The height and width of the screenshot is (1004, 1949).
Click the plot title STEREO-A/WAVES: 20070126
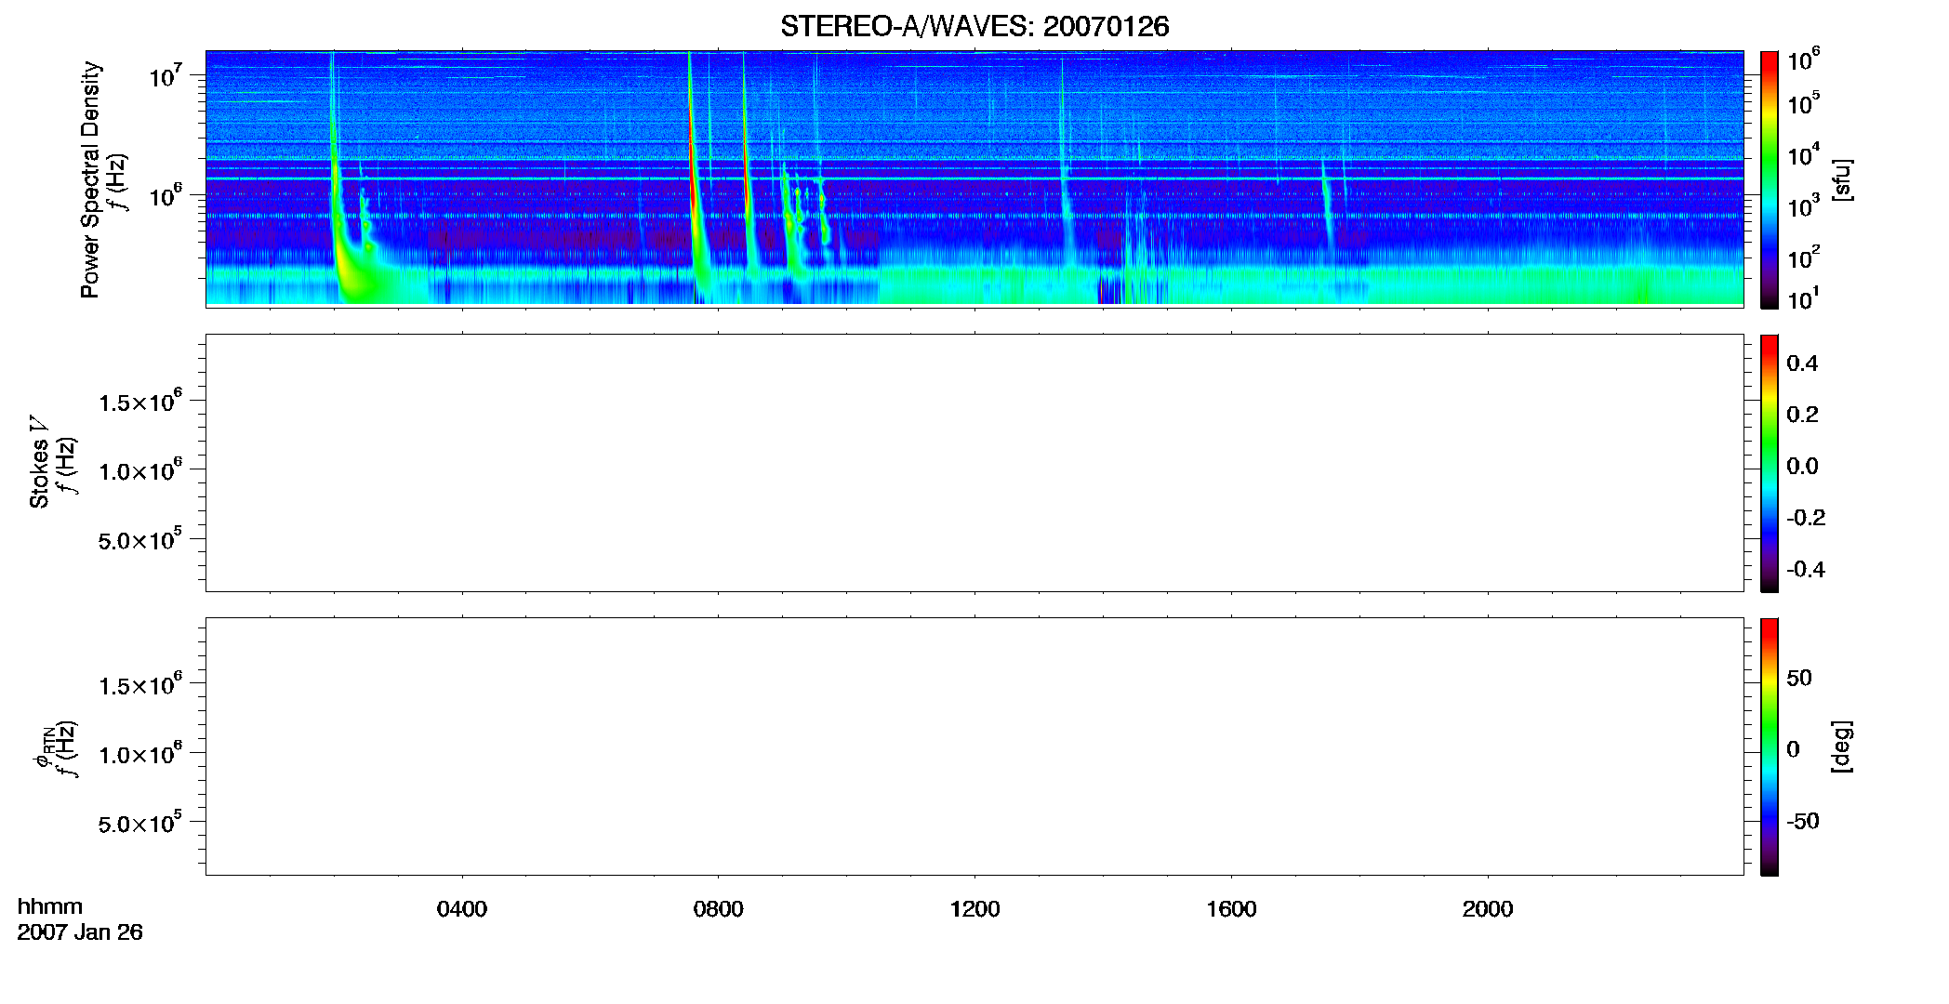click(x=974, y=26)
